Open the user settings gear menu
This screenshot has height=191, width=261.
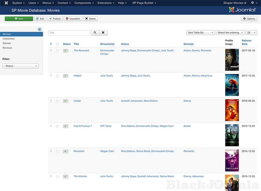coord(253,3)
